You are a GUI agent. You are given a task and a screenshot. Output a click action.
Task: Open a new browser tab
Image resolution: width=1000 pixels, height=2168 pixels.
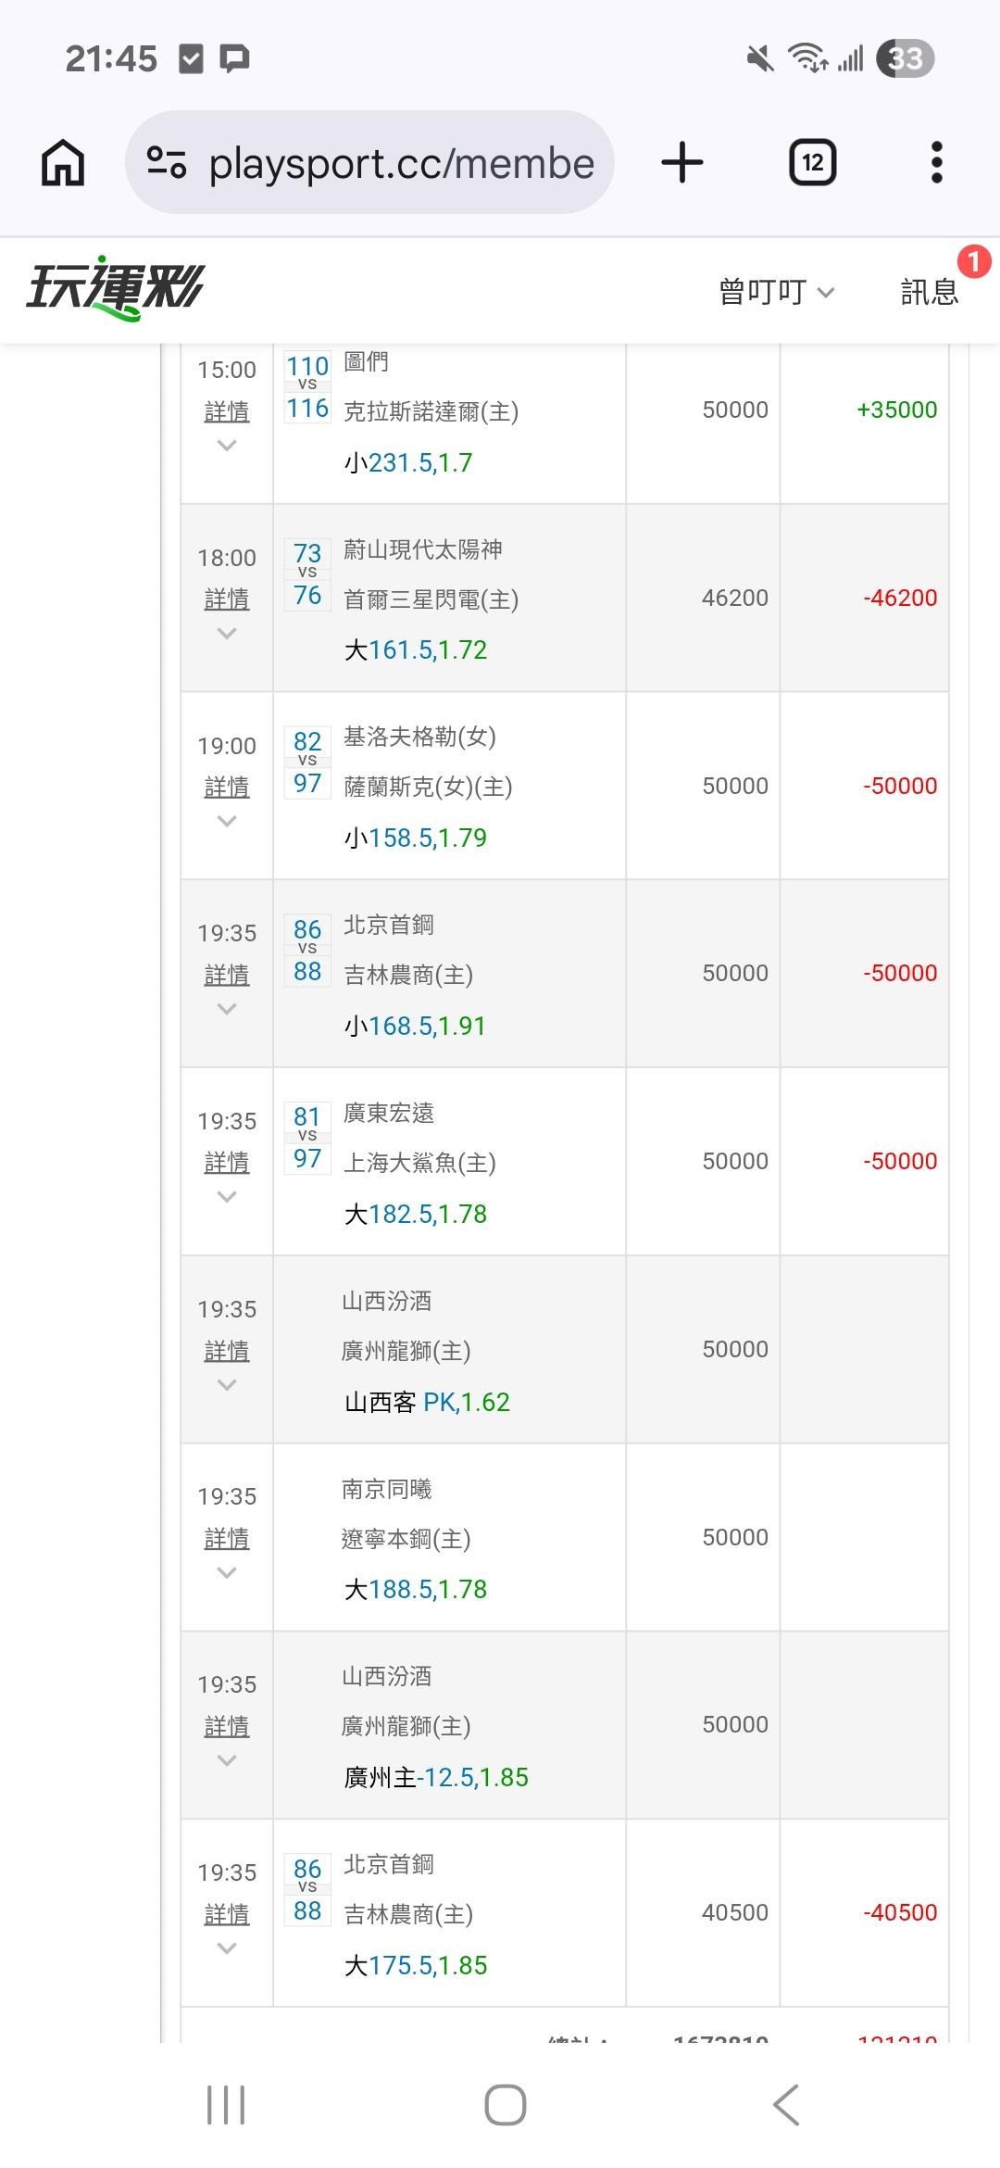click(682, 163)
